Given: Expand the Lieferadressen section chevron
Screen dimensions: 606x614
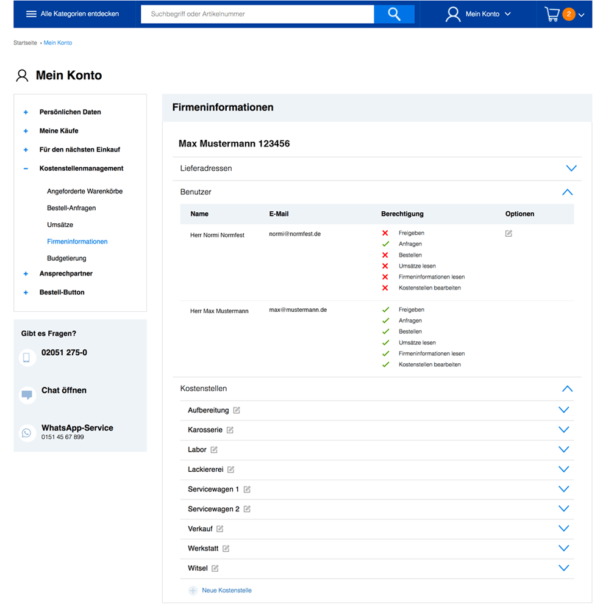Looking at the screenshot, I should coord(571,168).
